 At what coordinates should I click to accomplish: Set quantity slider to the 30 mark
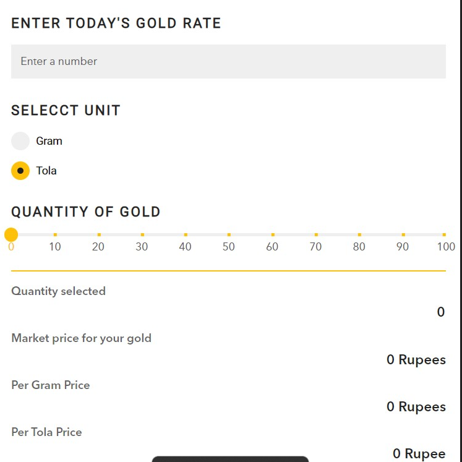point(142,235)
